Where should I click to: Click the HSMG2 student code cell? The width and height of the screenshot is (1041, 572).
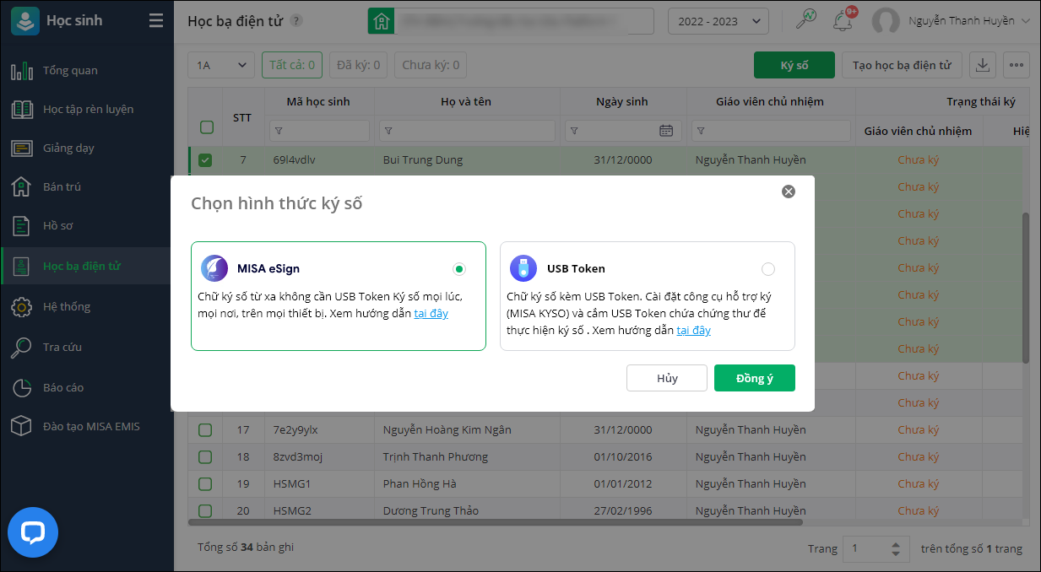pos(292,510)
